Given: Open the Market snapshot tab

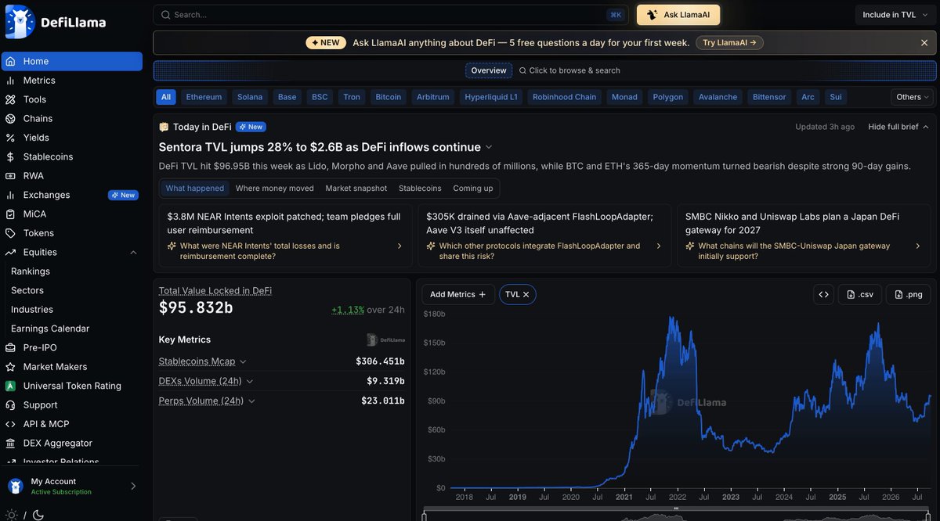Looking at the screenshot, I should coord(356,189).
